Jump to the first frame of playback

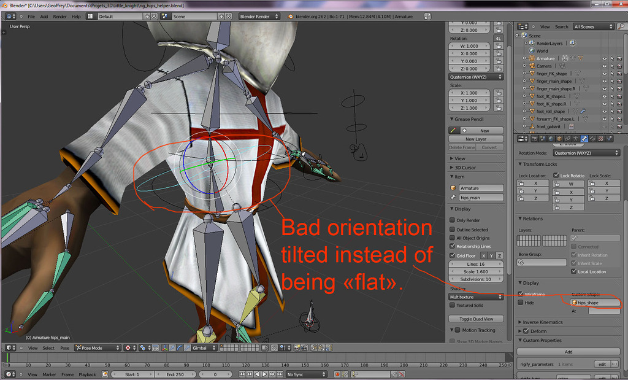click(x=242, y=374)
